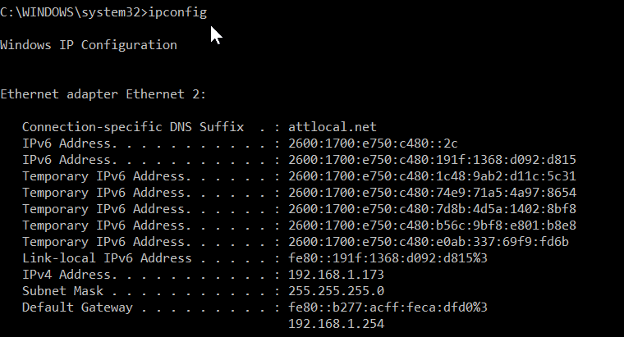The height and width of the screenshot is (337, 624).
Task: Click the IPv4 address 192.168.1.173
Action: click(x=337, y=275)
